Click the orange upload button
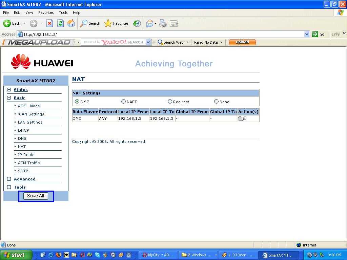This screenshot has height=260, width=347. (242, 42)
